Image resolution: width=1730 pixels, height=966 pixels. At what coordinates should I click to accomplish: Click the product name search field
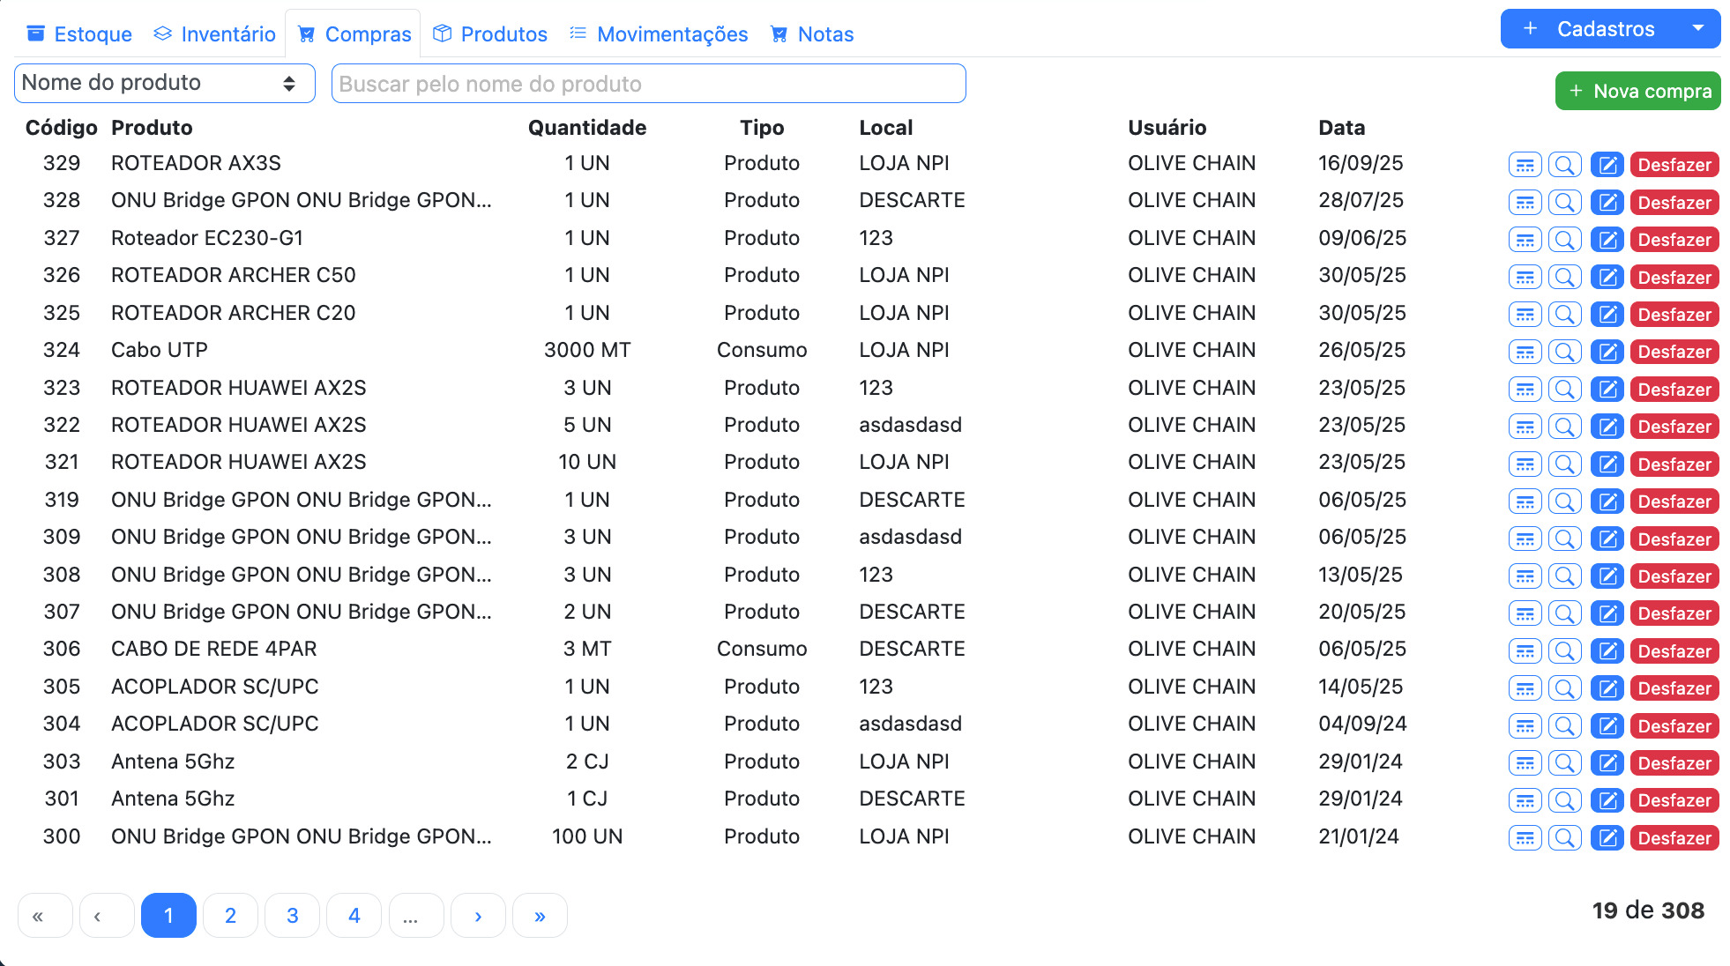(x=648, y=84)
